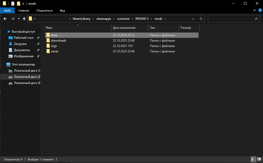
Task: Click Properties icon in quick access toolbar
Action: (x=13, y=4)
